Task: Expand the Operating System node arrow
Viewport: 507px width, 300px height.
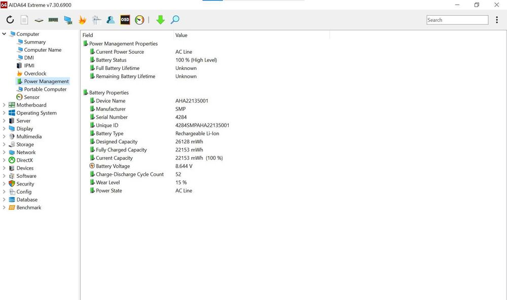Action: (4, 113)
